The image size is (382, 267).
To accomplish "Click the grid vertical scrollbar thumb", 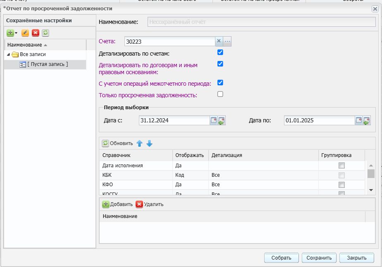I will 371,173.
